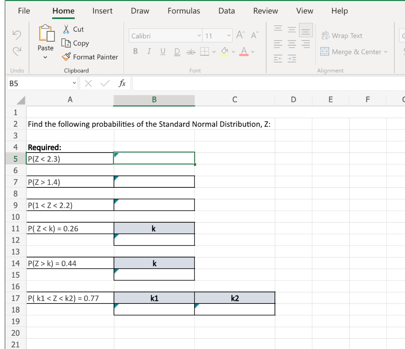Screen dimensions: 405x349
Task: Click the Paste clipboard icon
Action: (47, 33)
